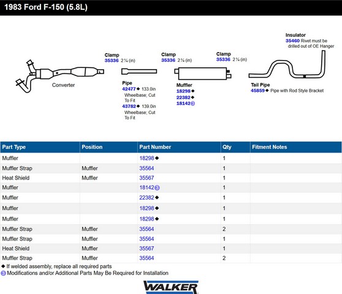Click the 'Tail Pipe' heading label

point(260,85)
